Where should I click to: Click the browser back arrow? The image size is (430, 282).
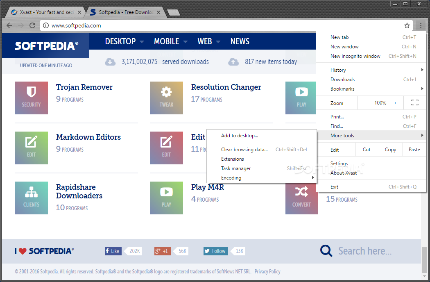9,25
